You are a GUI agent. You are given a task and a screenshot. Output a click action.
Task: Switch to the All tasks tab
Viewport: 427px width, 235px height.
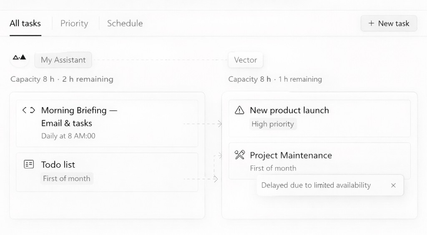pos(25,23)
